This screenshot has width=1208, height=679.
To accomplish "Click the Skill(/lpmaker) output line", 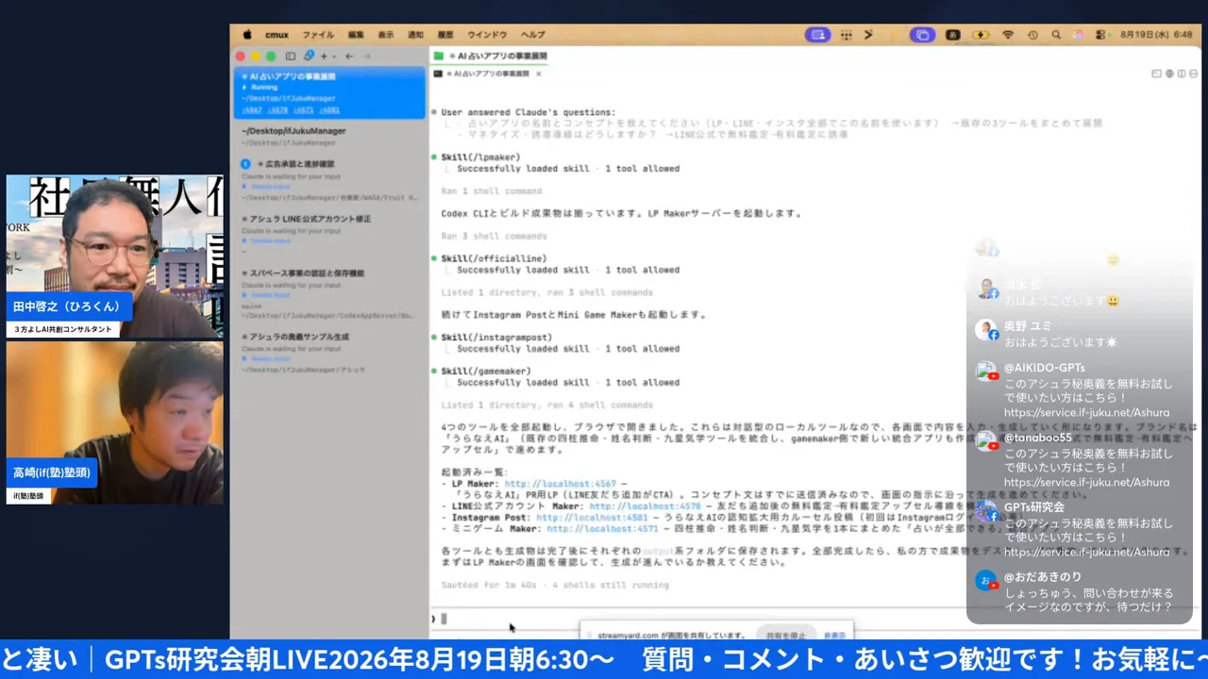I will point(479,157).
